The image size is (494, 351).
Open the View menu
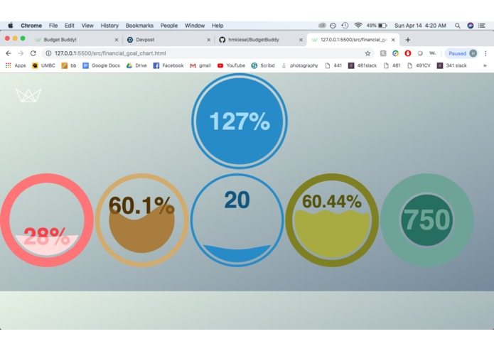[x=87, y=26]
